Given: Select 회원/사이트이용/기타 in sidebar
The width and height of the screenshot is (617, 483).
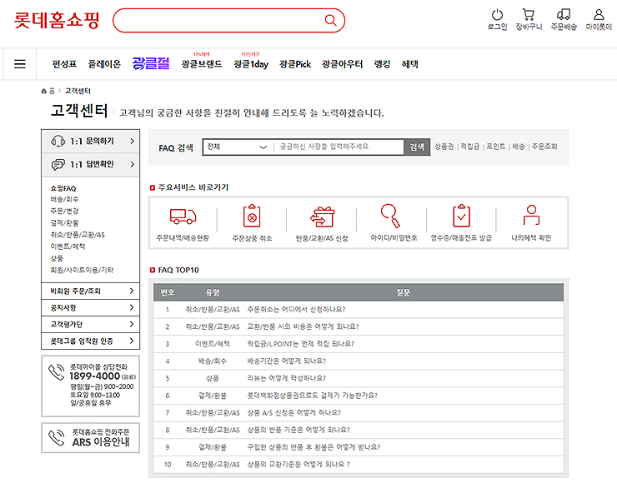Looking at the screenshot, I should (x=82, y=270).
